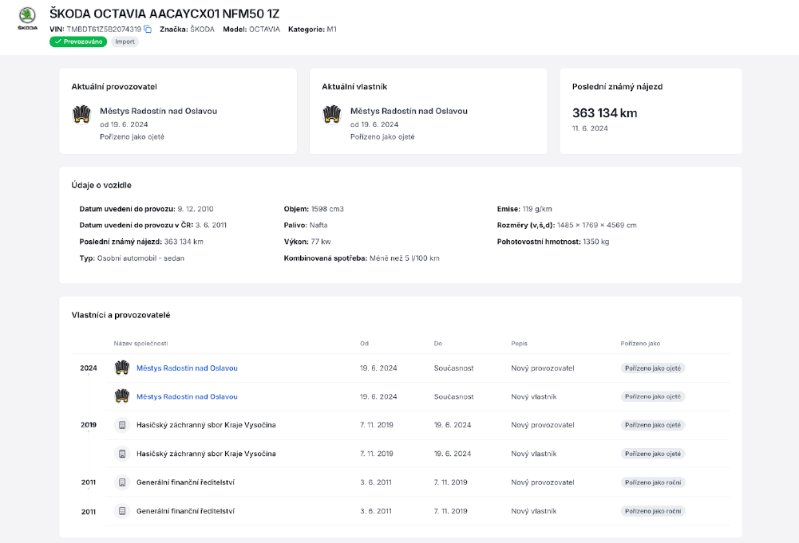Click the crest icon in Aktuální provozovatel card
799x543 pixels.
pyautogui.click(x=81, y=116)
